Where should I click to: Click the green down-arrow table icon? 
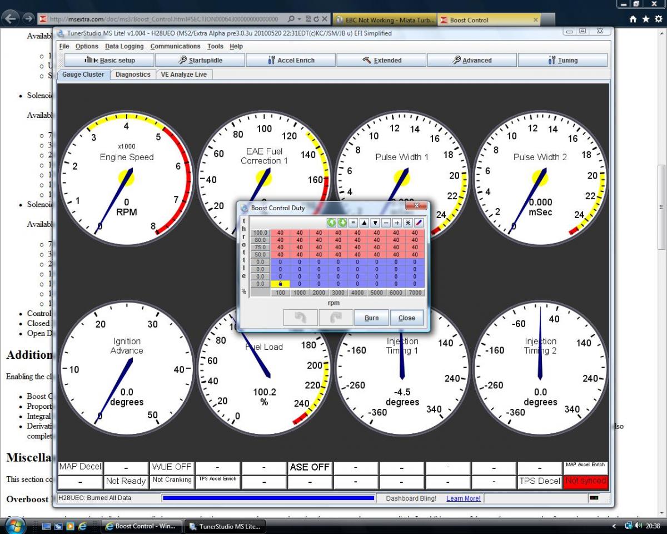[342, 222]
